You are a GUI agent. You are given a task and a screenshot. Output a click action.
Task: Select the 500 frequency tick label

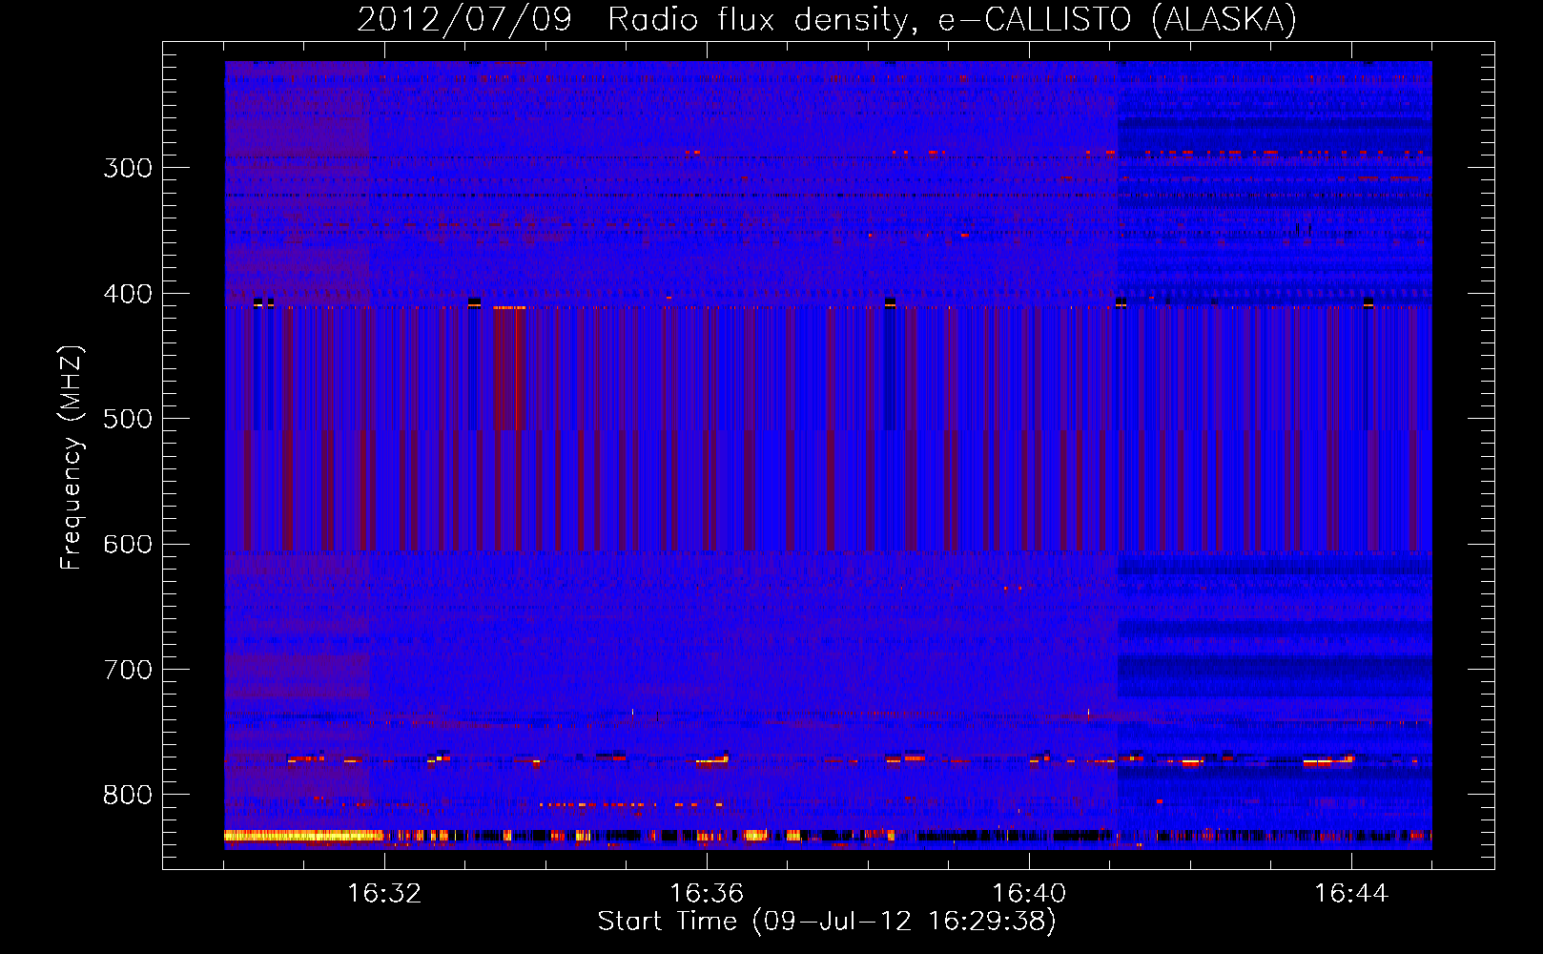click(128, 419)
